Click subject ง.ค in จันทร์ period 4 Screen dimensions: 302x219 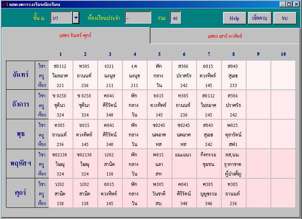click(134, 66)
